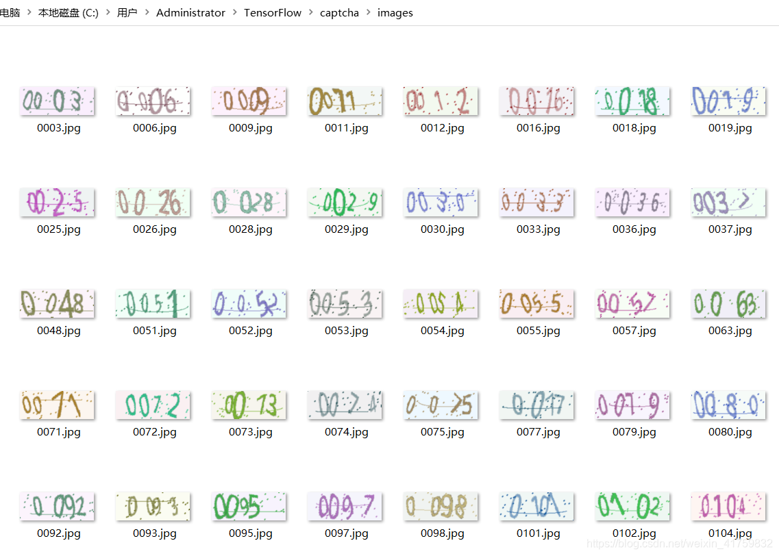The width and height of the screenshot is (779, 556).
Task: Click Administrator in the address path
Action: (x=190, y=12)
